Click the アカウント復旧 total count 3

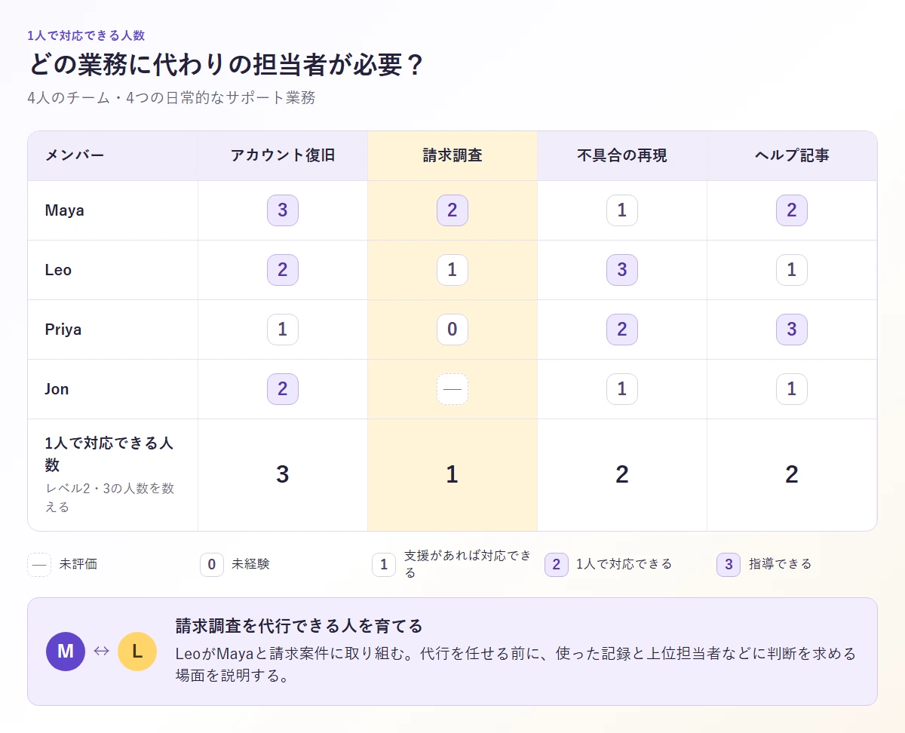(x=283, y=474)
